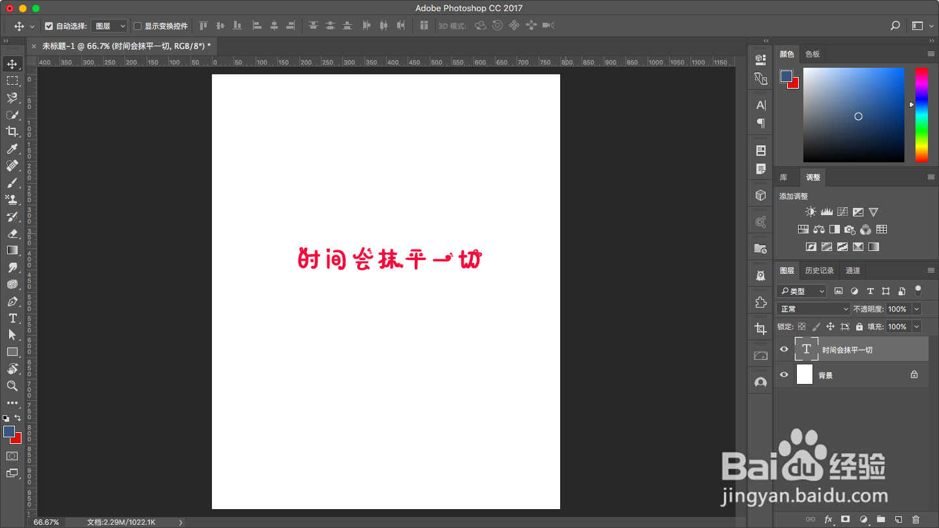Select the Path Selection arrow tool
The image size is (939, 528).
click(x=12, y=335)
